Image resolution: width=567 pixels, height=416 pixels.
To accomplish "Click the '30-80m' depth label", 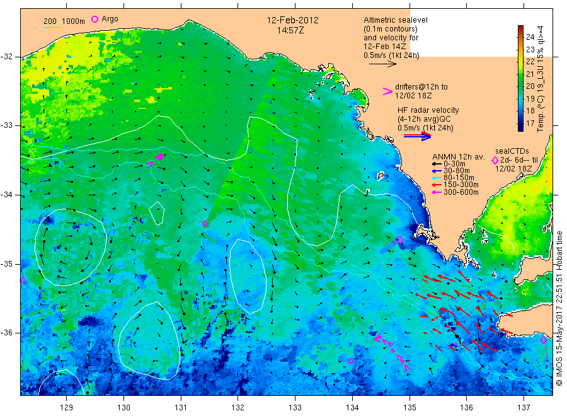I will pos(457,171).
